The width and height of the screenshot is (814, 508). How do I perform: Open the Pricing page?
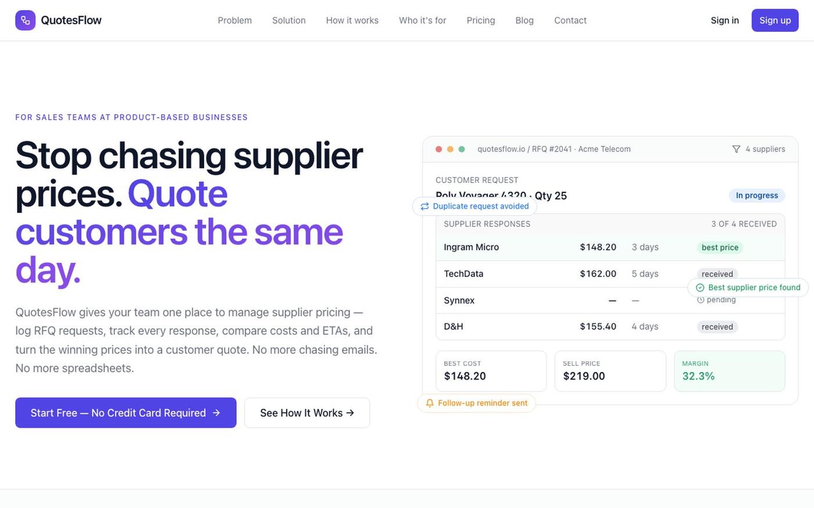click(481, 20)
